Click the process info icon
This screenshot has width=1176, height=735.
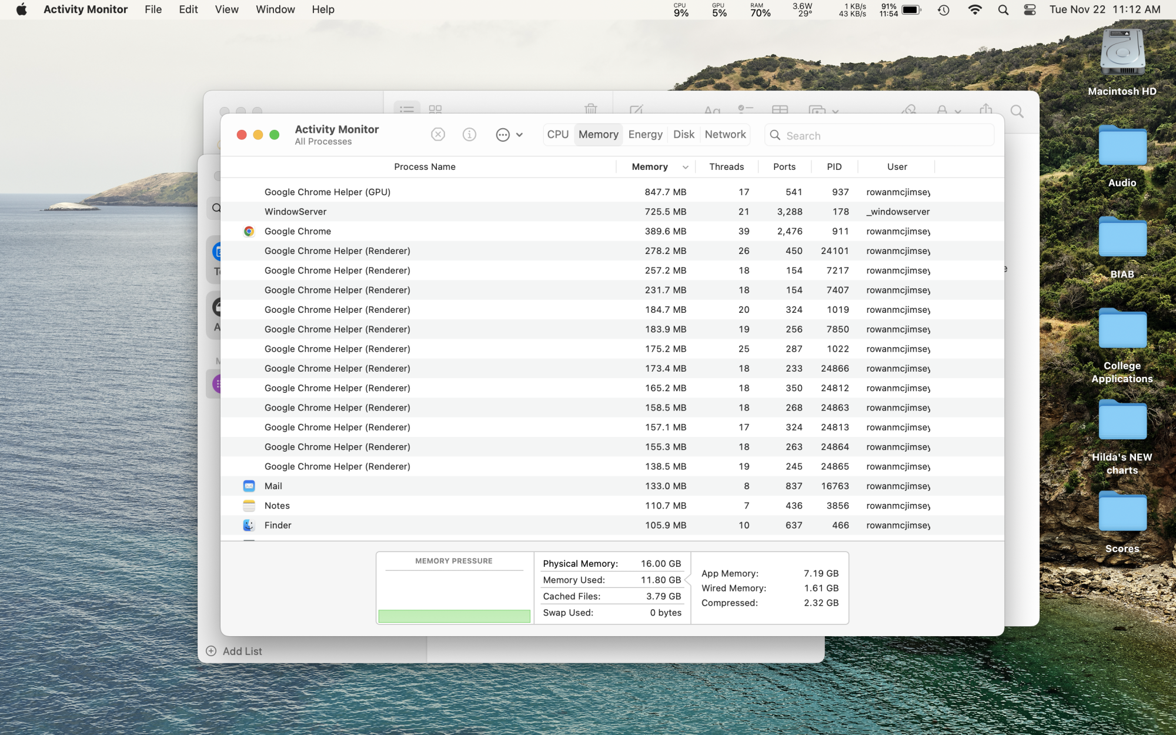pyautogui.click(x=469, y=135)
